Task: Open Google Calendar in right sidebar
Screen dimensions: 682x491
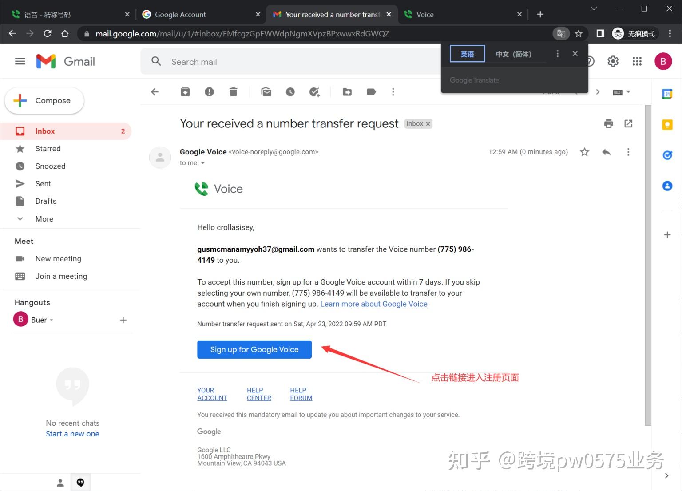Action: tap(667, 94)
